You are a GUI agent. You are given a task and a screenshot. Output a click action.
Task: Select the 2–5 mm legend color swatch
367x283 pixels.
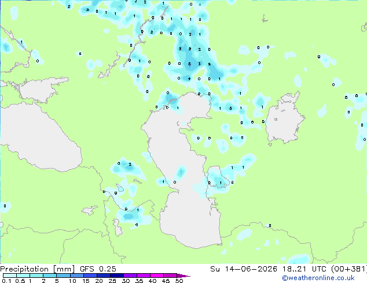pos(50,275)
